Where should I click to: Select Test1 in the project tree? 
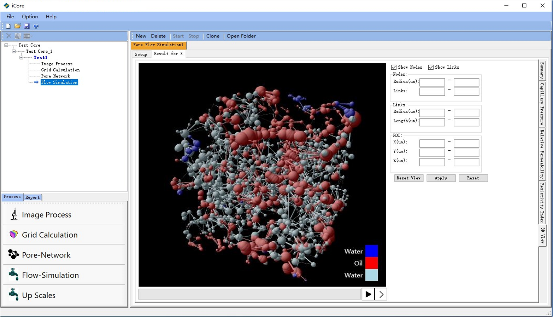[40, 57]
